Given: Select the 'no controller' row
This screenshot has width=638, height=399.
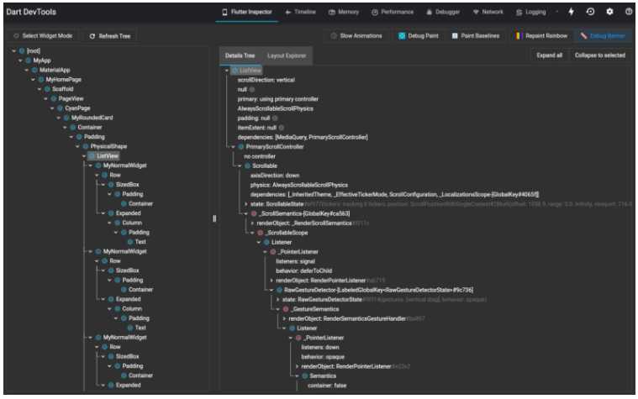Looking at the screenshot, I should (260, 156).
